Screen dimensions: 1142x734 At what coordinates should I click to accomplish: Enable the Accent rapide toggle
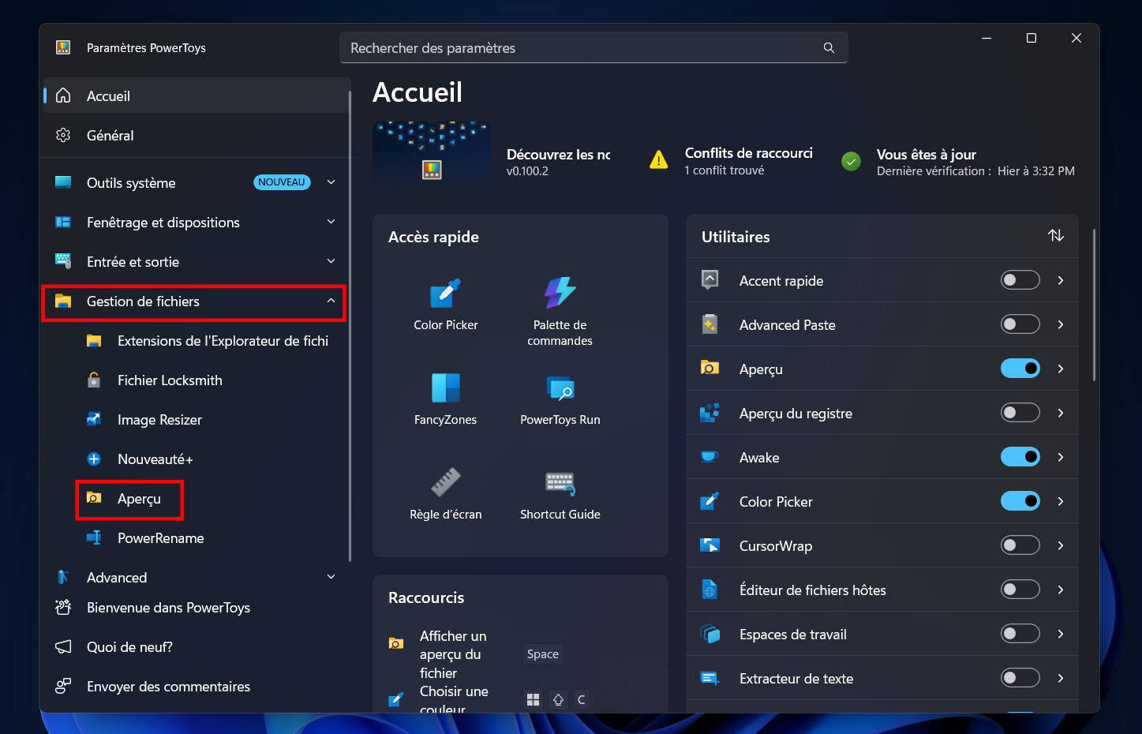pos(1020,280)
